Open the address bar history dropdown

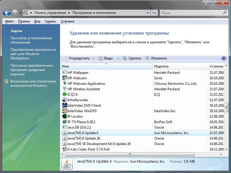click(x=148, y=13)
